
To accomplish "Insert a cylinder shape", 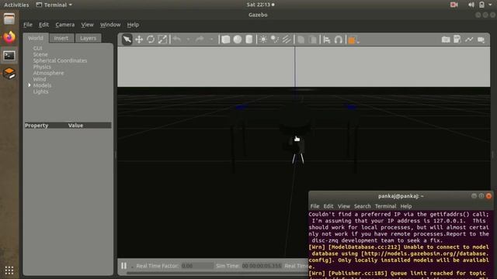I will [249, 40].
